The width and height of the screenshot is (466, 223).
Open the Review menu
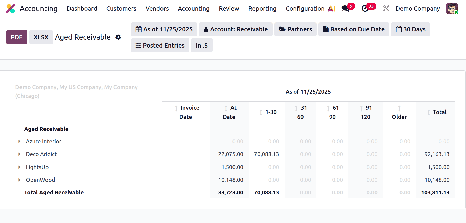[x=229, y=9]
